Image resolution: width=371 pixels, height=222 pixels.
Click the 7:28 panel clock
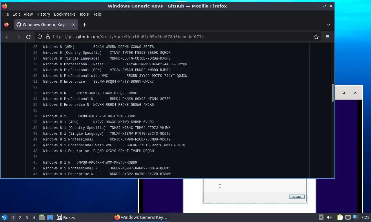click(365, 217)
